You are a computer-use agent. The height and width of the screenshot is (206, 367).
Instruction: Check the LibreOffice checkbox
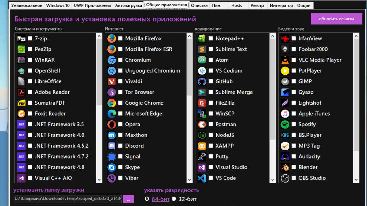[x=30, y=81]
